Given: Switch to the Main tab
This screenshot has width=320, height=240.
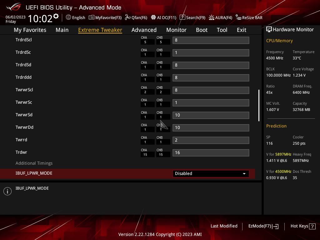Looking at the screenshot, I should click(x=62, y=30).
